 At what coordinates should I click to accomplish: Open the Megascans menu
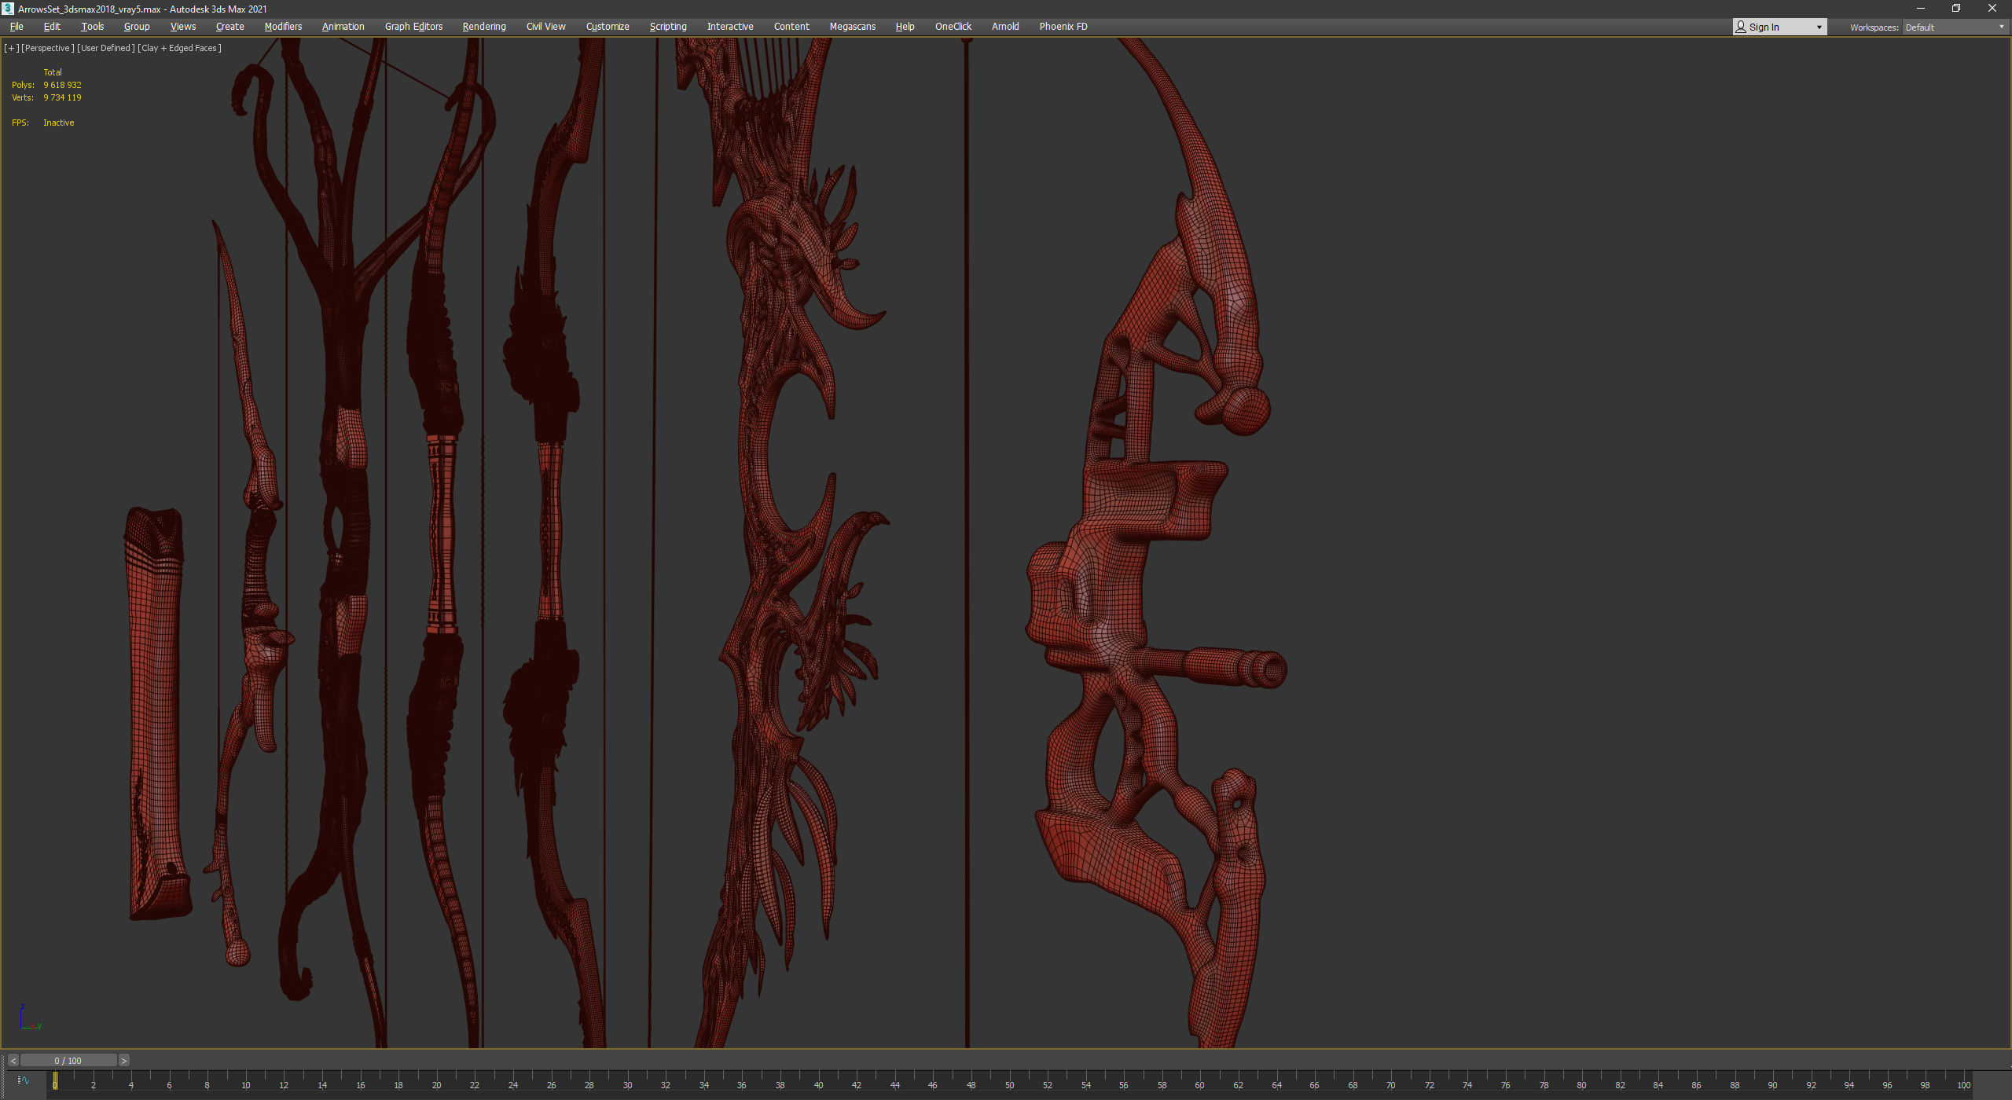tap(852, 27)
